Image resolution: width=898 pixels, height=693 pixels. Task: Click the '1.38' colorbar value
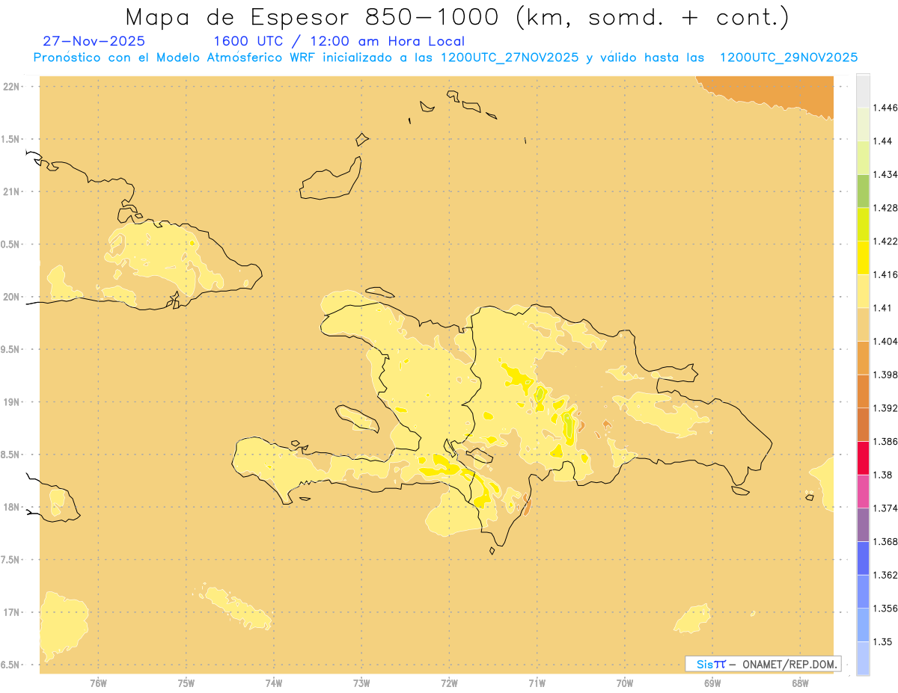pyautogui.click(x=883, y=475)
